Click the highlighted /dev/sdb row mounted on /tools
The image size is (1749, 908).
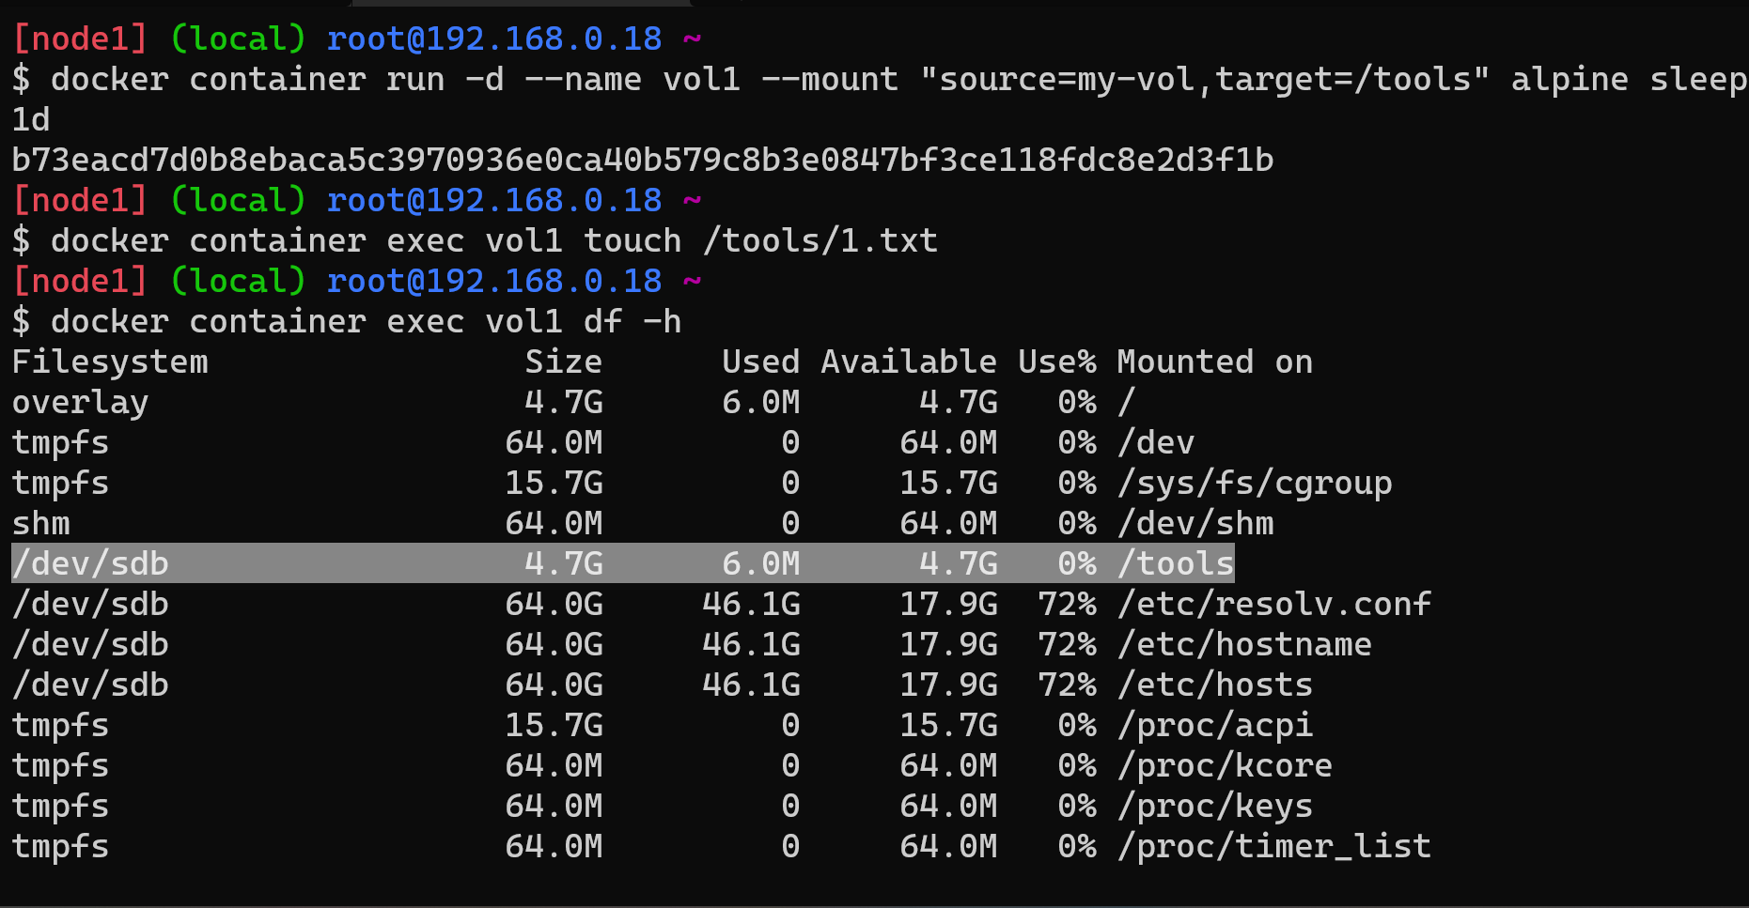point(622,563)
